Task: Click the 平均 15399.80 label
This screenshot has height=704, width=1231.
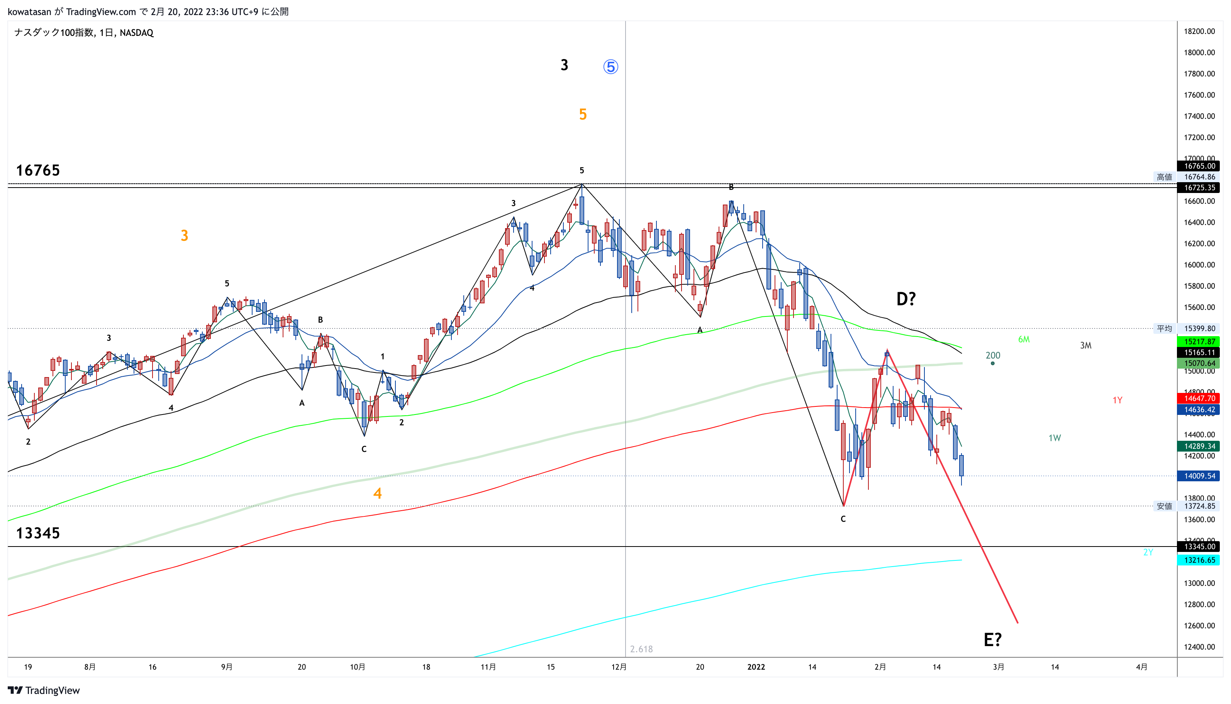Action: (x=1186, y=328)
